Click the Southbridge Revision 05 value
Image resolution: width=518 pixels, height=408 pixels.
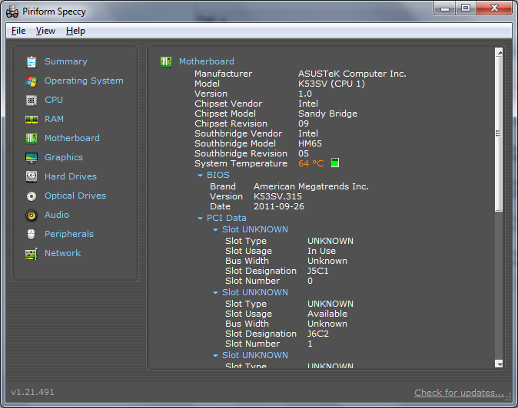(304, 153)
